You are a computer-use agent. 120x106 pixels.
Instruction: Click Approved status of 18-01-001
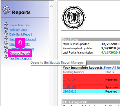pyautogui.click(x=112, y=87)
